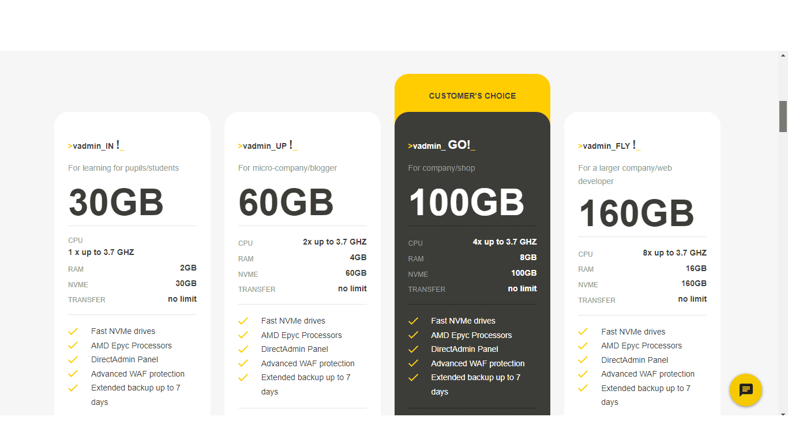Click checkmark beside AMD Epyc Processors in vadmin_UP
Image resolution: width=788 pixels, height=443 pixels.
(x=243, y=335)
